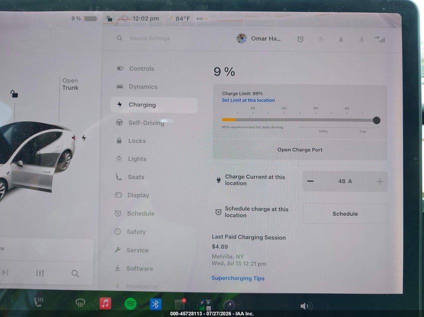Screen dimensions: 424x317
Task: Increase charge current with plus button
Action: [380, 182]
